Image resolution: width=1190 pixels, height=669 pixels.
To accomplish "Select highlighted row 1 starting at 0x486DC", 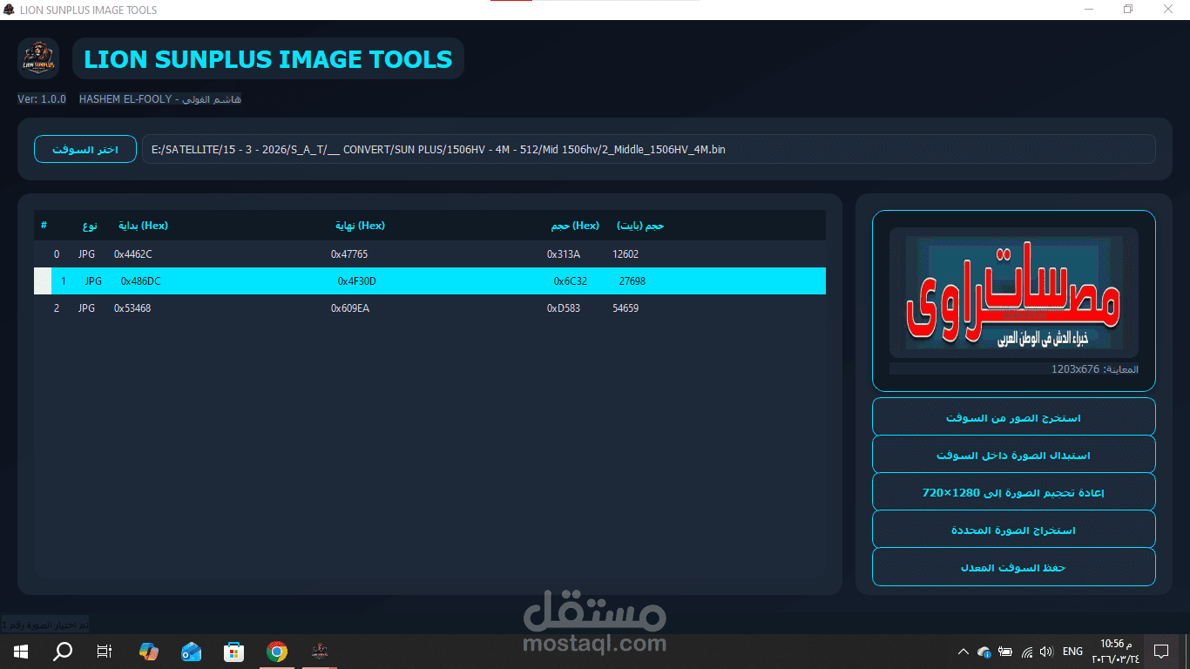I will pyautogui.click(x=429, y=281).
